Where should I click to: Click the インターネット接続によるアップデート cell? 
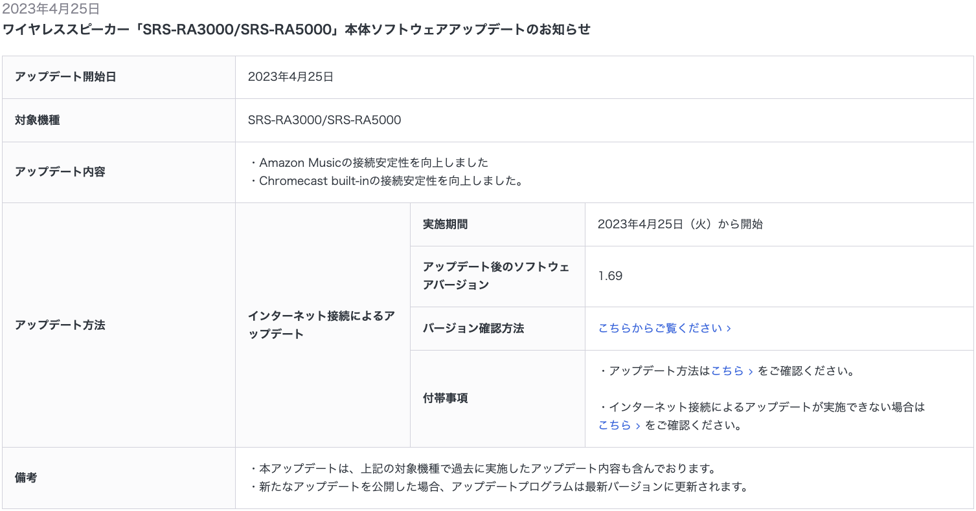(x=321, y=325)
